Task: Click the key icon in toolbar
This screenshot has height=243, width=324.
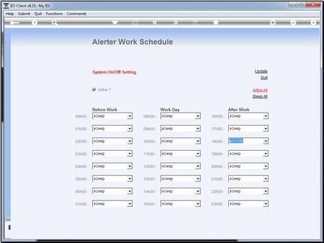Action: click(x=14, y=23)
